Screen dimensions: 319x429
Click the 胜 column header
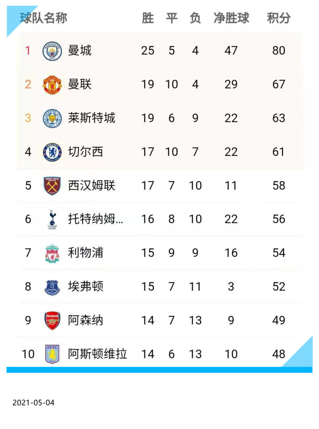coord(147,18)
